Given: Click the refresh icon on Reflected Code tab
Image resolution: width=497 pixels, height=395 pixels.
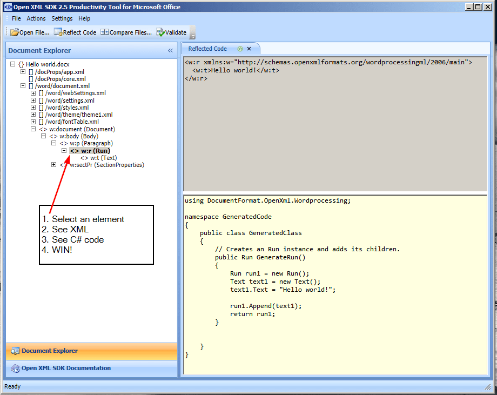Looking at the screenshot, I should pyautogui.click(x=239, y=48).
